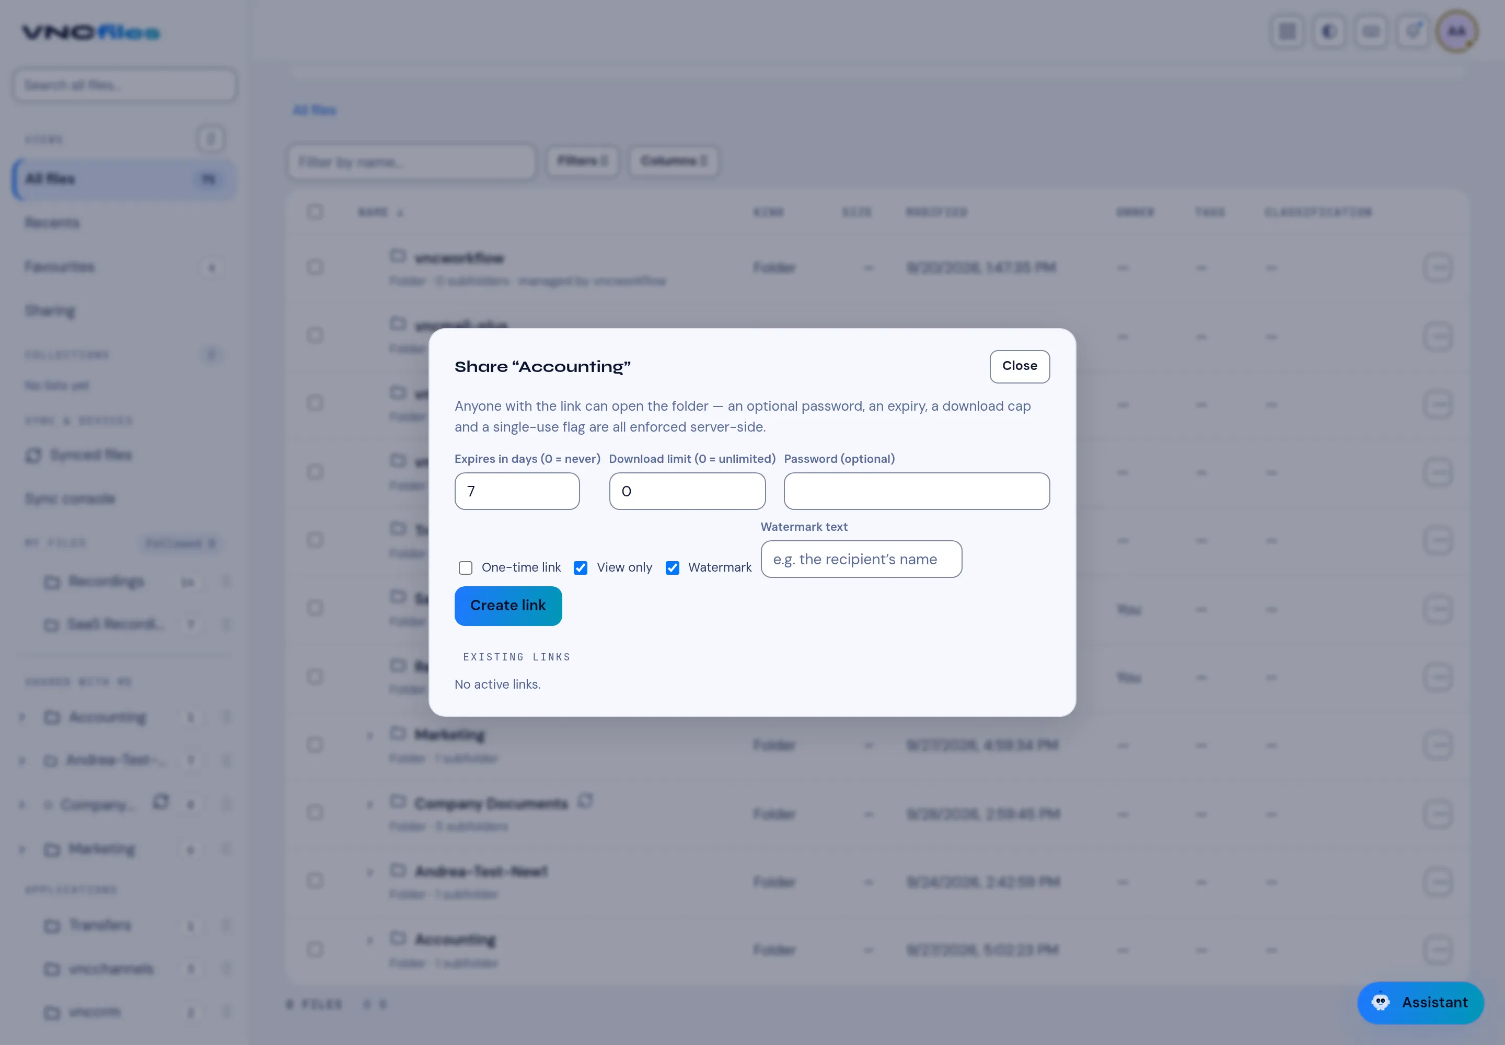Select All files in the sidebar
Screen dimensions: 1505x1045
(x=124, y=179)
